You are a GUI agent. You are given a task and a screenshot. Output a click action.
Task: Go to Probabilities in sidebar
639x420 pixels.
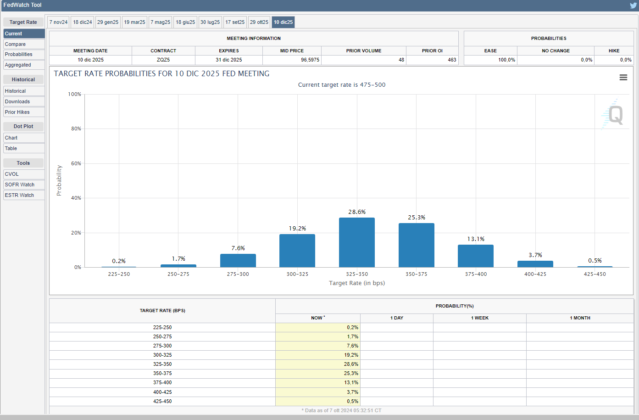tap(24, 54)
